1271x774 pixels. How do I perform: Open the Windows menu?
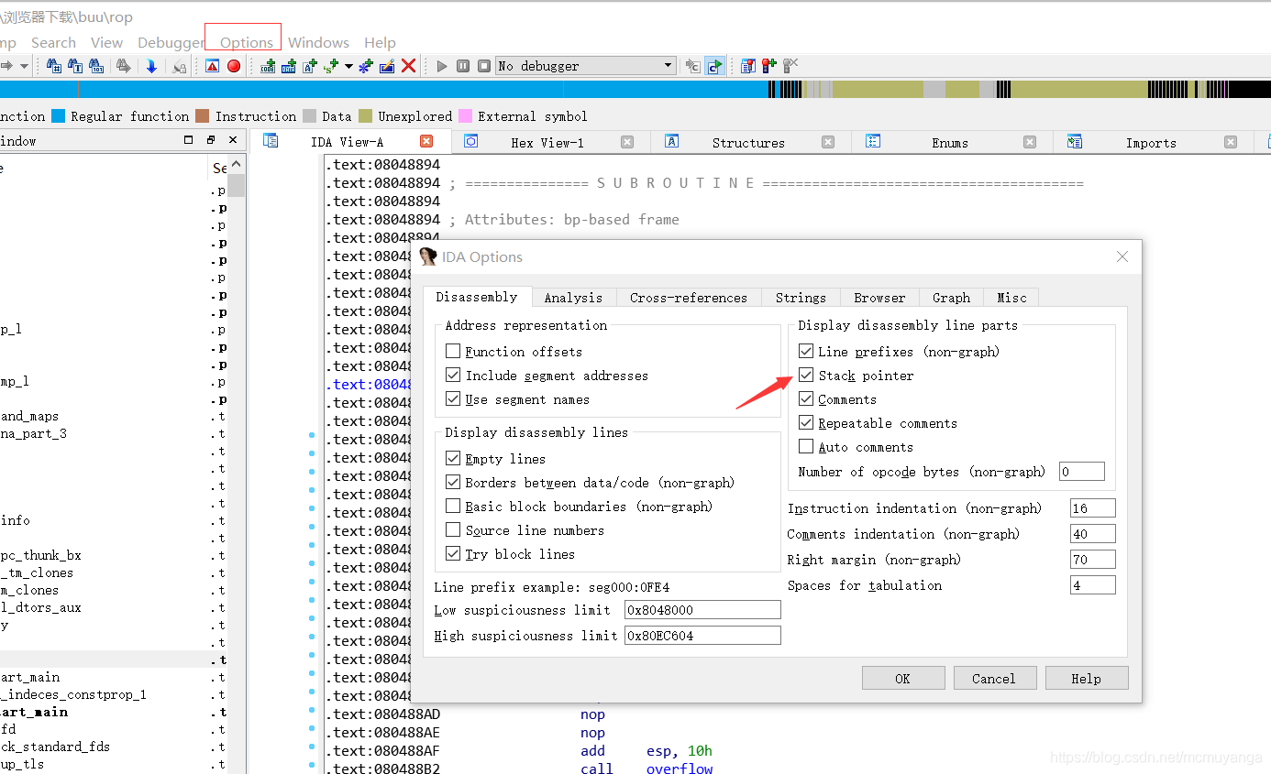[x=318, y=42]
